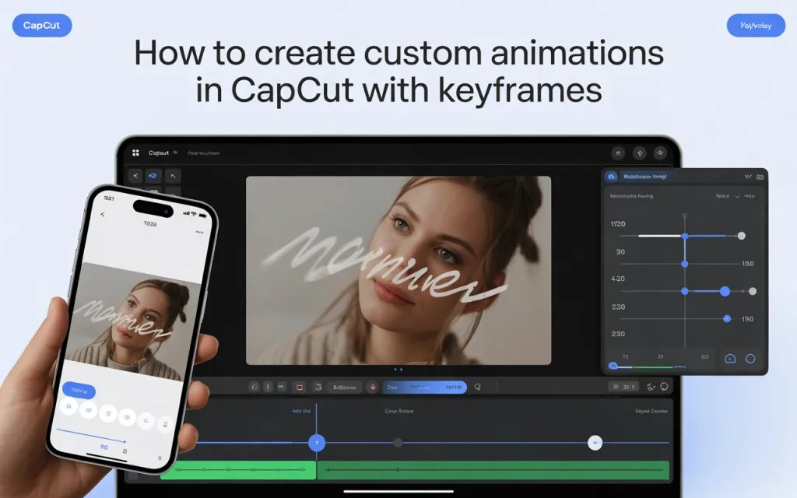Select the blue highlighted tool icon
Screen dimensions: 797x498
[153, 176]
